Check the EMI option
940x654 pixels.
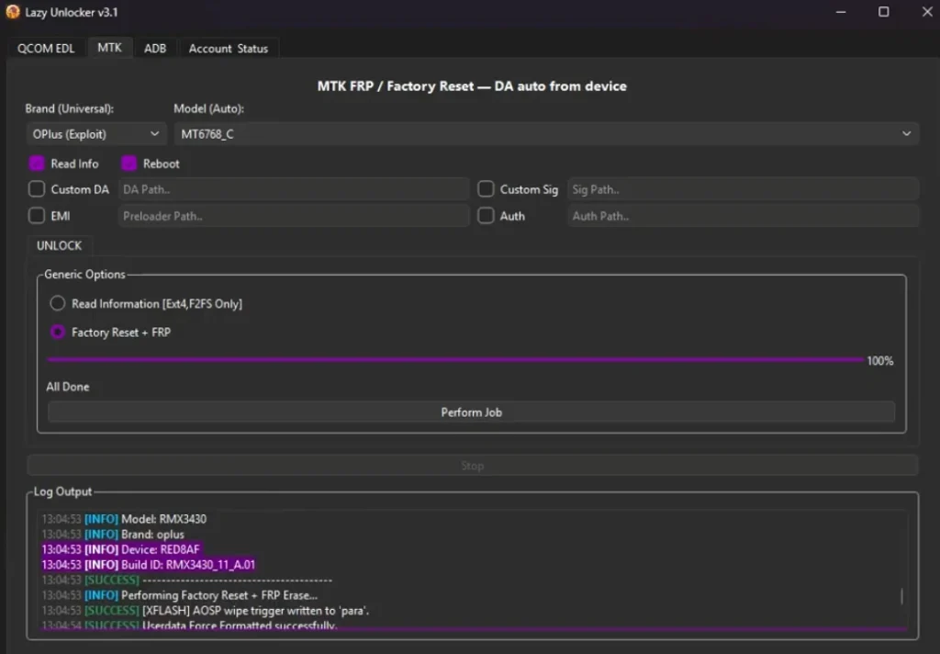pyautogui.click(x=37, y=216)
